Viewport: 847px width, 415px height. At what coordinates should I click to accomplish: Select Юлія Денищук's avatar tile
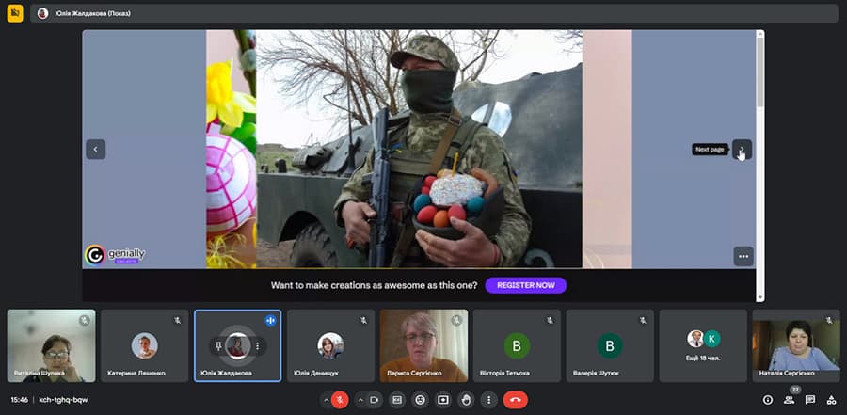(x=330, y=346)
